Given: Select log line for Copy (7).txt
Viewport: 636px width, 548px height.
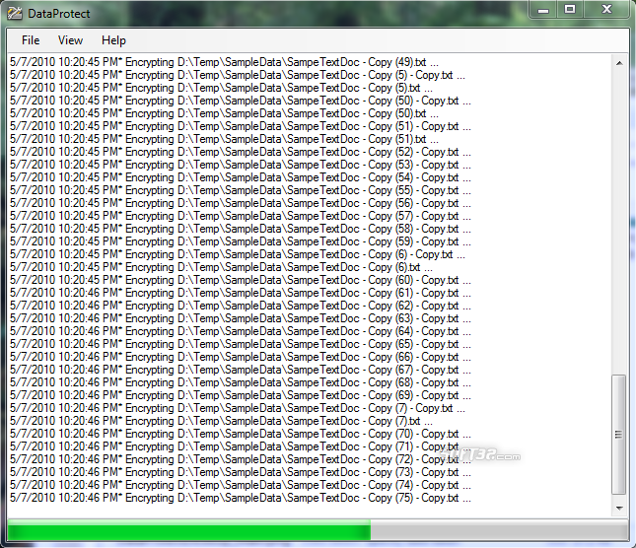Looking at the screenshot, I should click(x=221, y=422).
